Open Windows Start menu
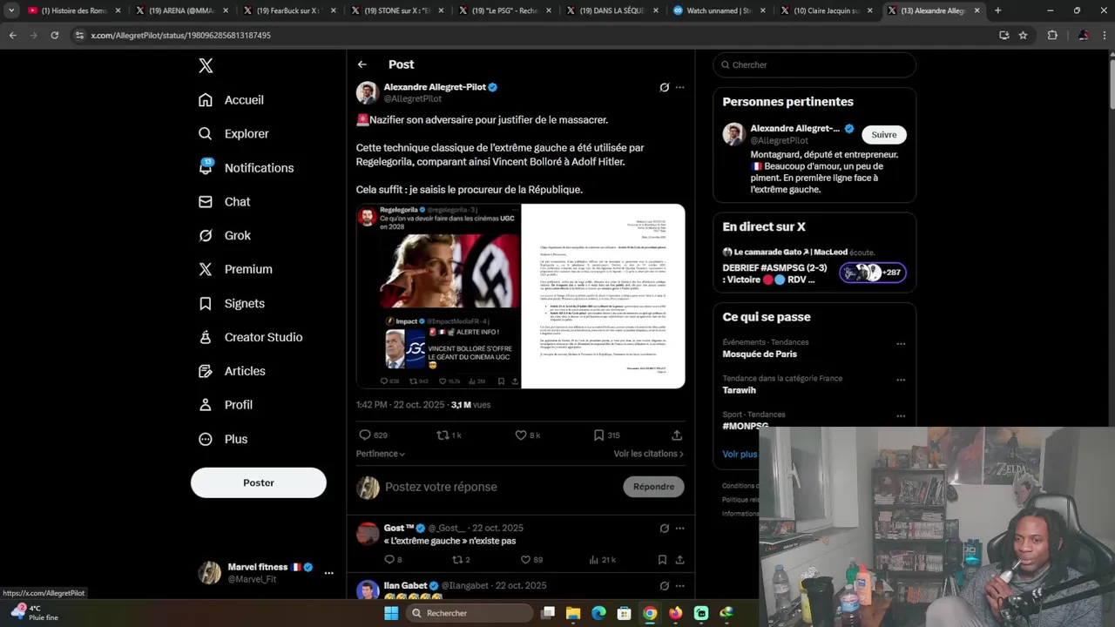 coord(391,613)
